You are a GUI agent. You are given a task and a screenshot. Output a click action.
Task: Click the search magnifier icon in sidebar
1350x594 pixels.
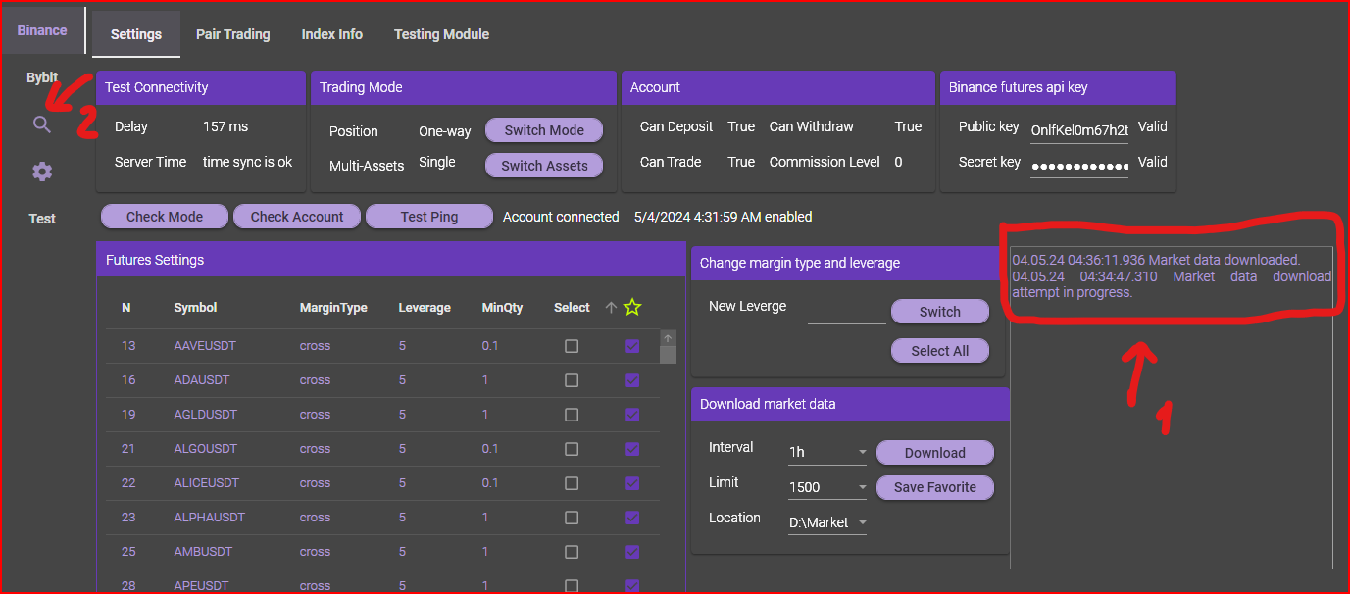[41, 124]
